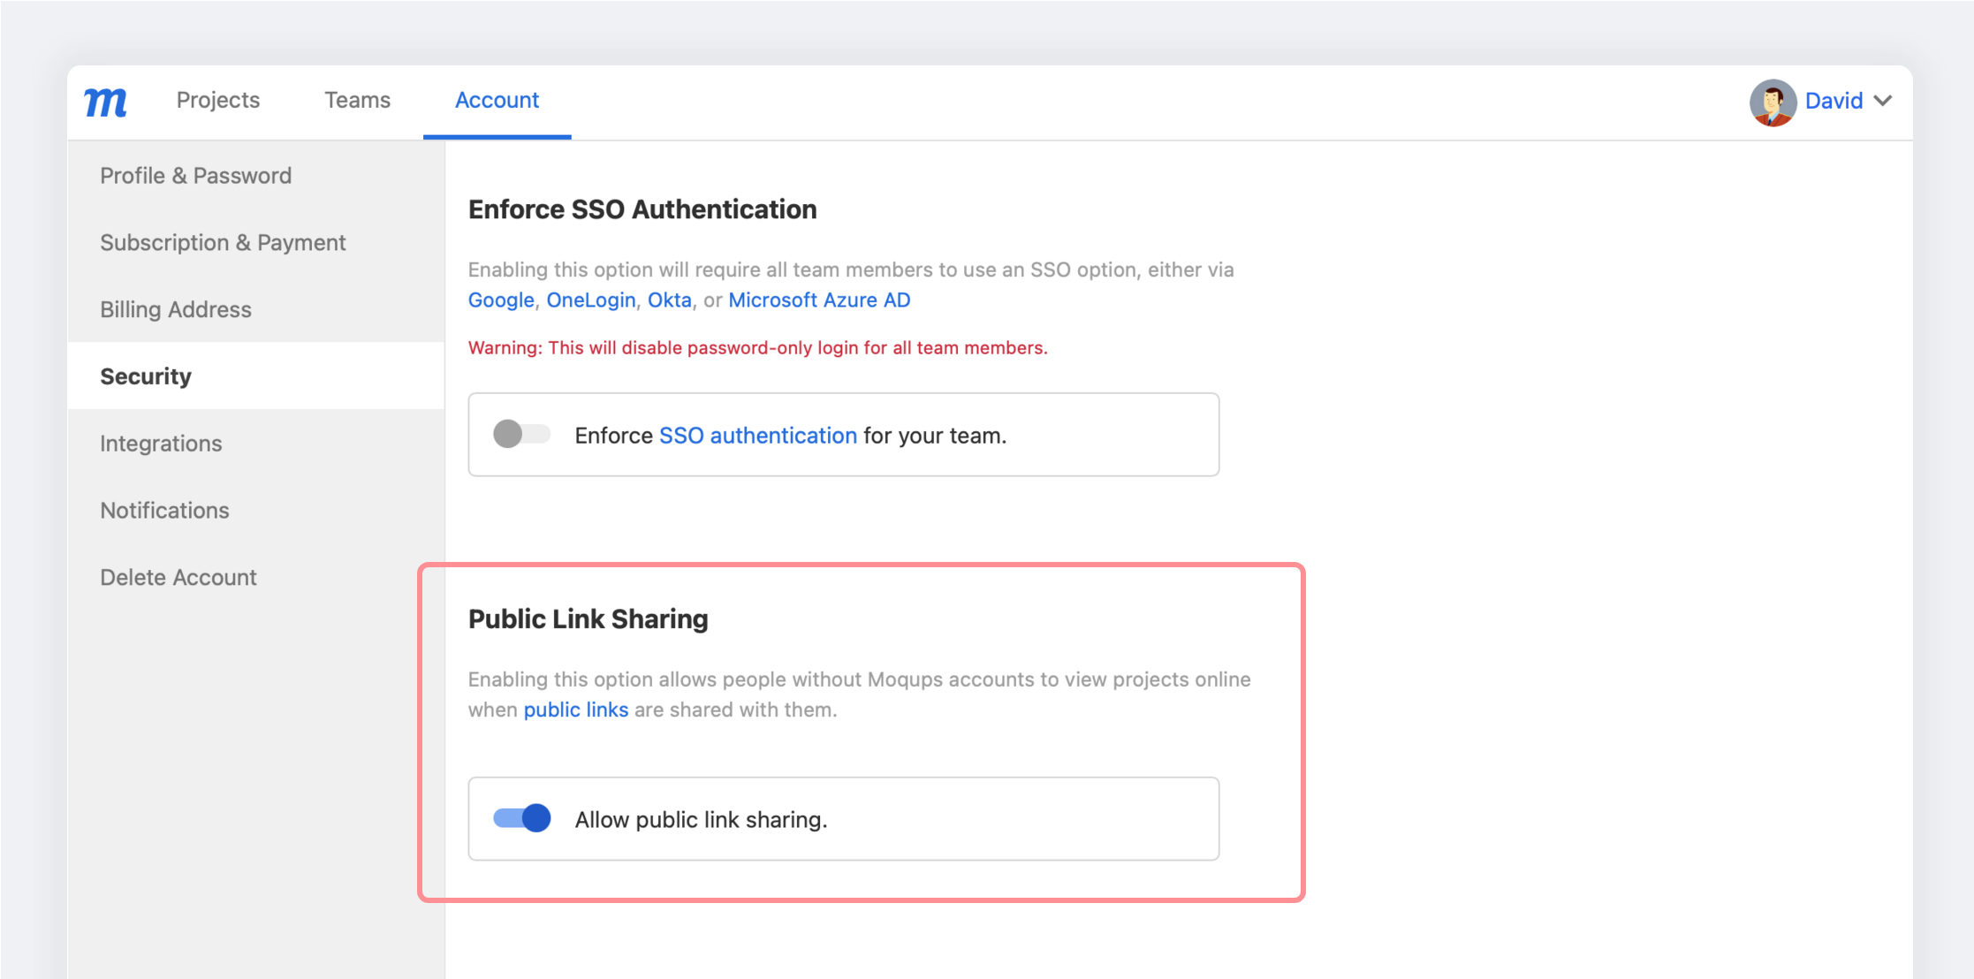Open David's profile avatar
1974x979 pixels.
tap(1773, 102)
